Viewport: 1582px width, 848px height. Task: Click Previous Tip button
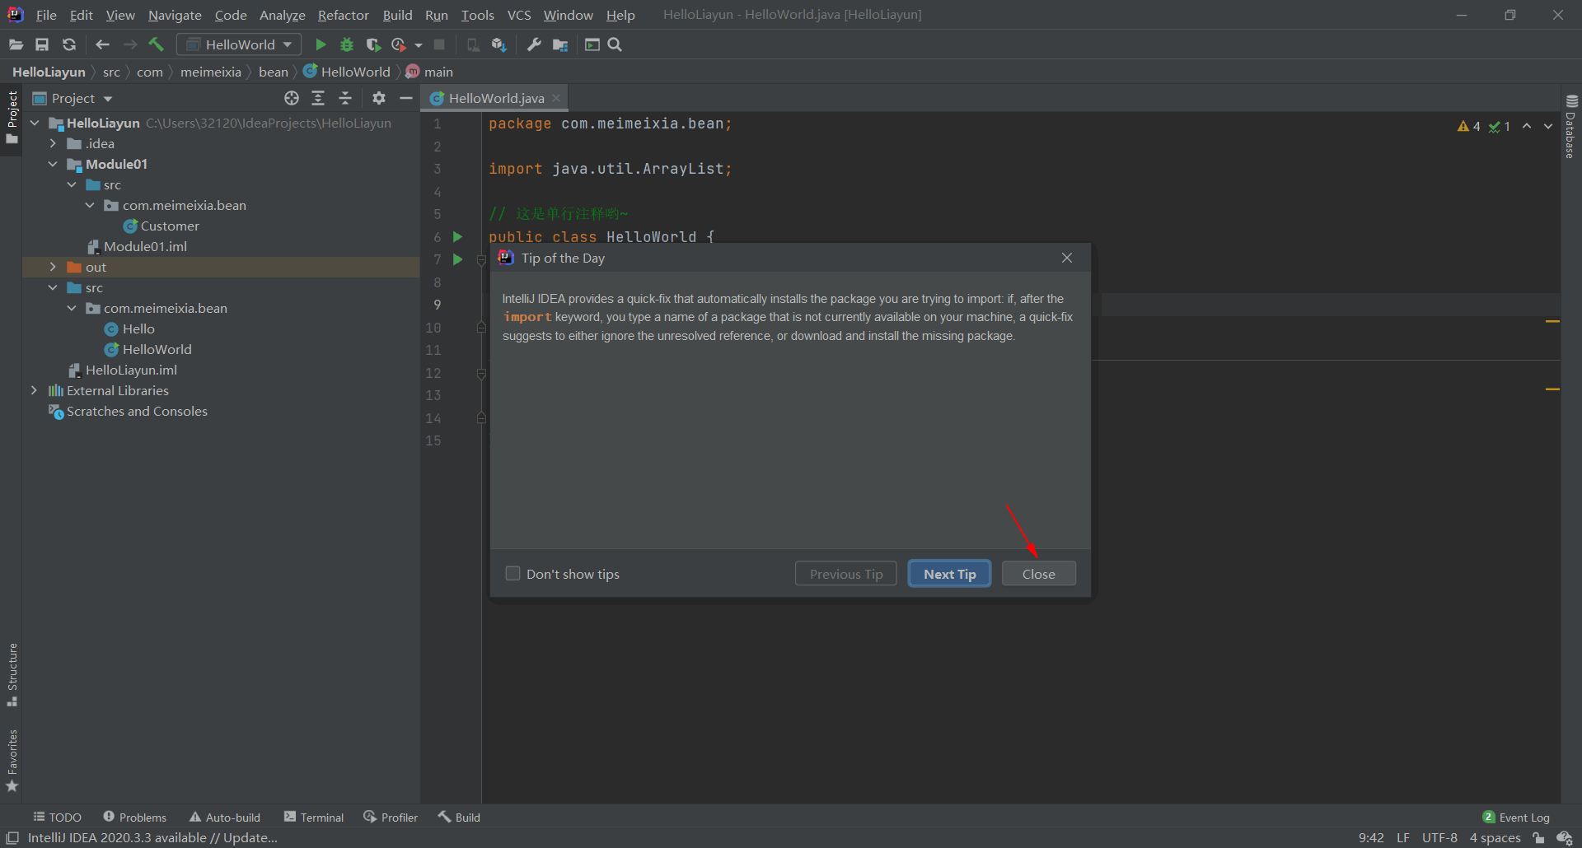click(x=845, y=574)
